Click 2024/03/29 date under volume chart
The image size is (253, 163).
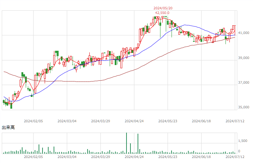pyautogui.click(x=100, y=157)
